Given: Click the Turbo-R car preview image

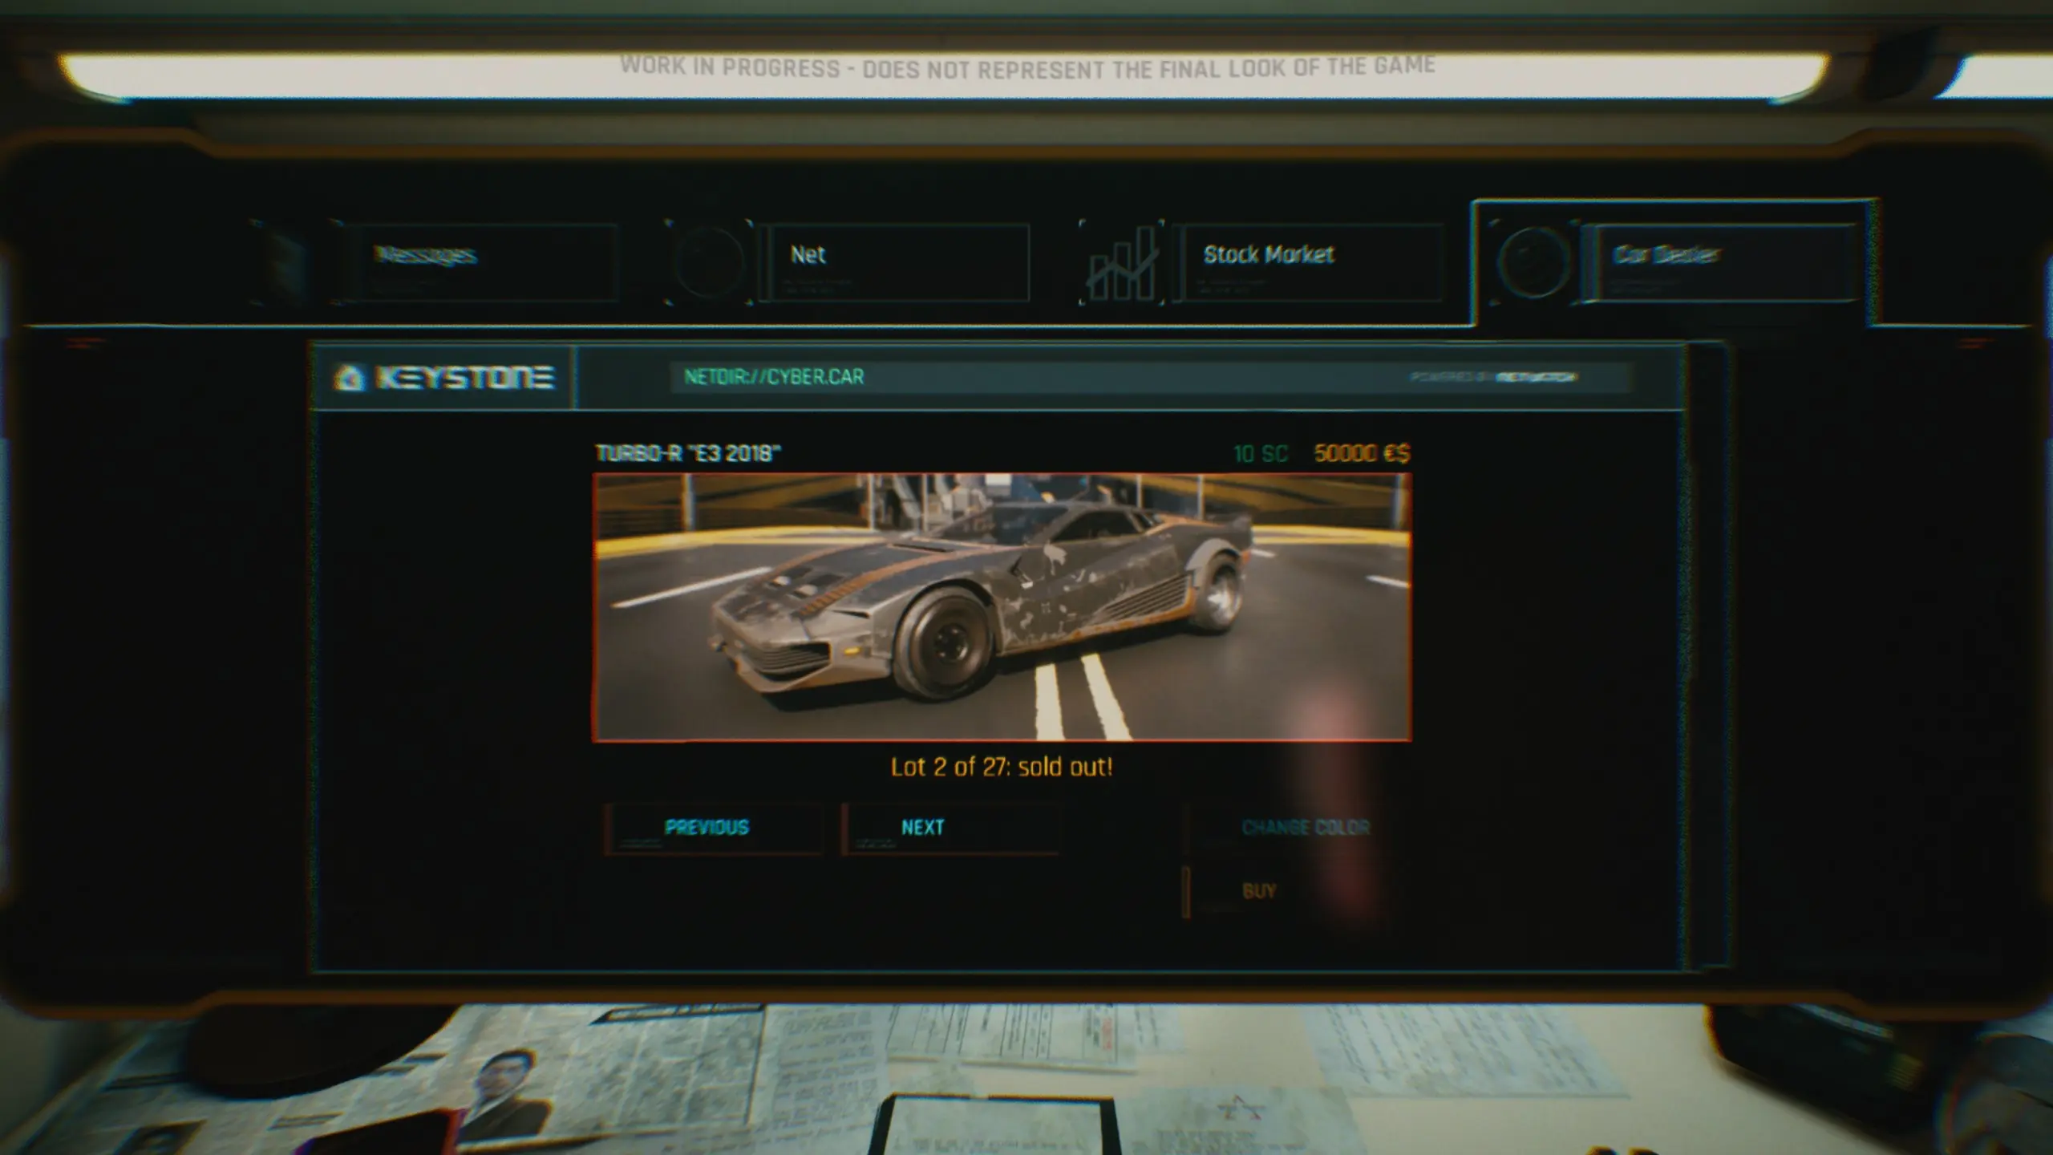Looking at the screenshot, I should point(1002,607).
